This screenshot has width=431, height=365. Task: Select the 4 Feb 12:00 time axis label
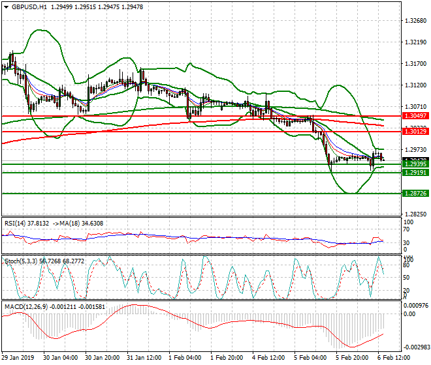pyautogui.click(x=268, y=358)
